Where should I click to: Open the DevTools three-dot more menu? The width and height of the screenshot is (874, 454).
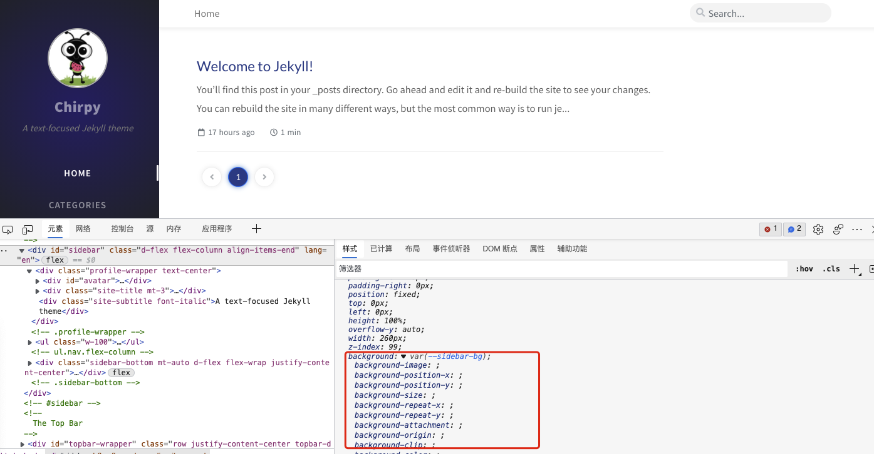click(x=857, y=230)
